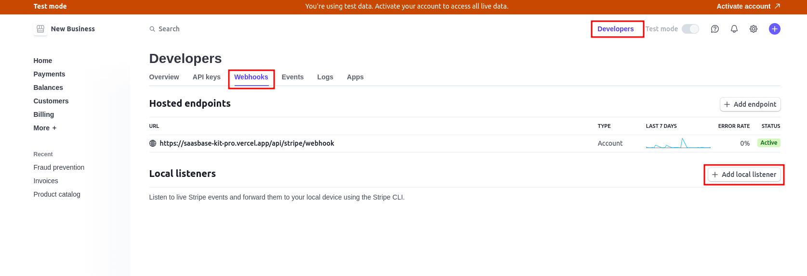
Task: Click the New Business store icon
Action: 40,29
